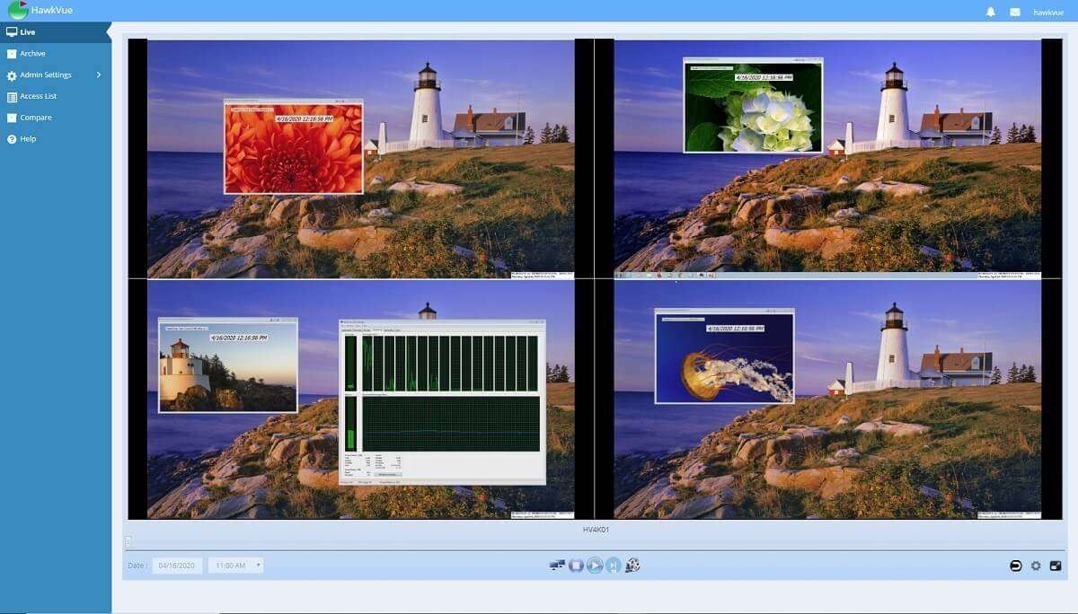Click the date field showing 04/16/2020

click(177, 566)
